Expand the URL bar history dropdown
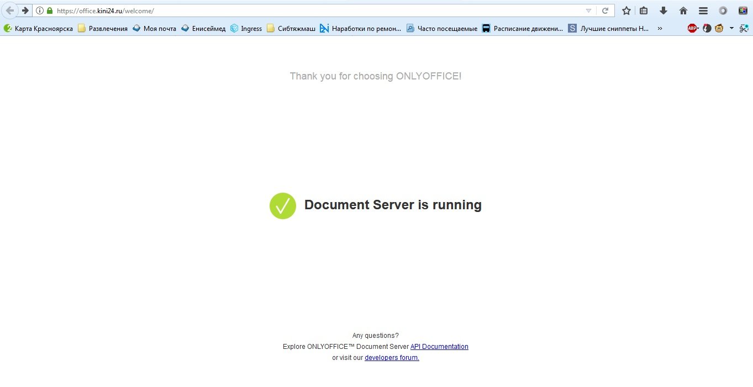 [x=588, y=10]
